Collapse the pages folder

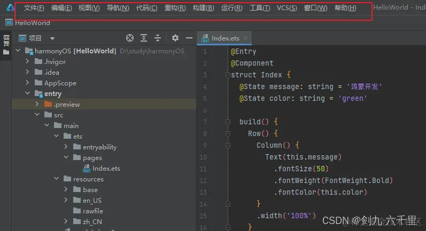(x=66, y=157)
